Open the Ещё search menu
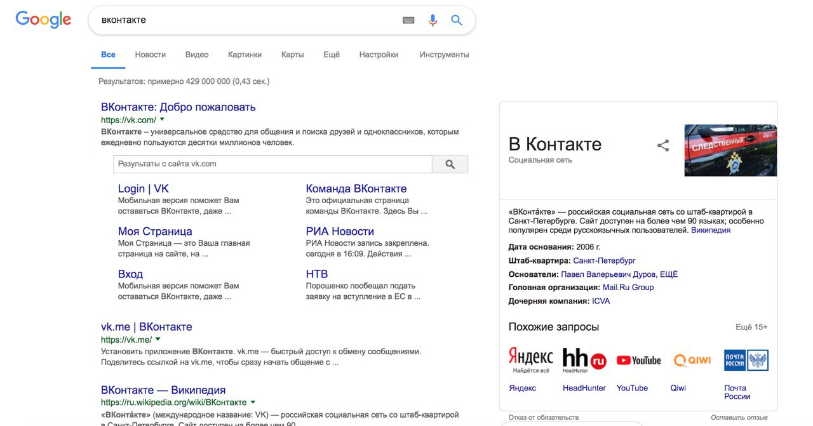This screenshot has width=813, height=426. click(332, 55)
